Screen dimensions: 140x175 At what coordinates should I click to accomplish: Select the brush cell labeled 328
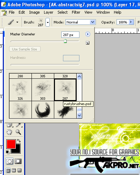tap(65, 76)
